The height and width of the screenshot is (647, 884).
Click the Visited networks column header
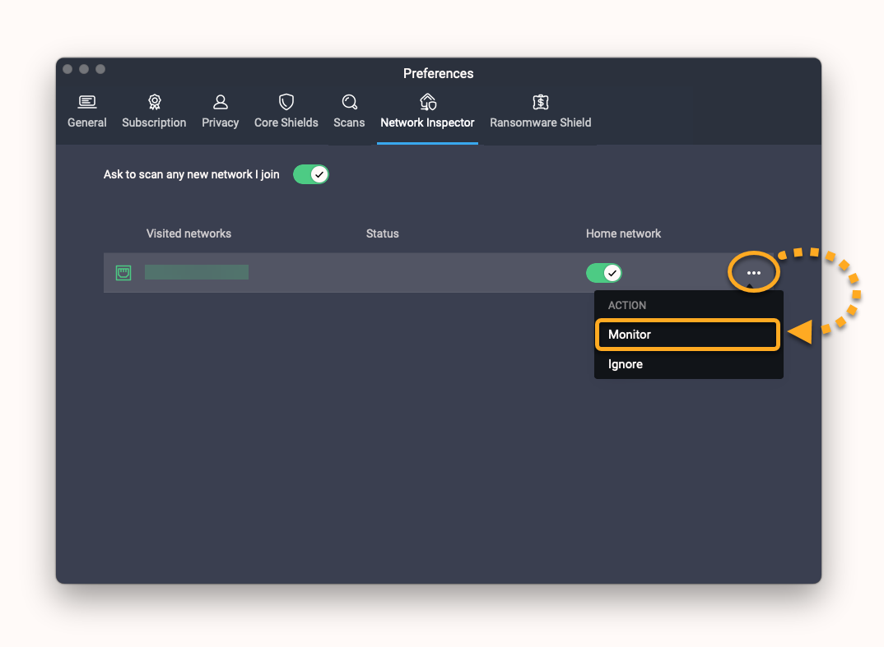coord(188,233)
